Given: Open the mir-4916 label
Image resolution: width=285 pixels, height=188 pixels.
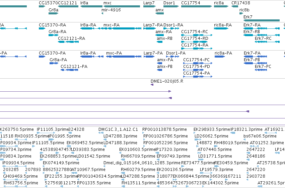Looking at the screenshot, I should coord(111,10).
